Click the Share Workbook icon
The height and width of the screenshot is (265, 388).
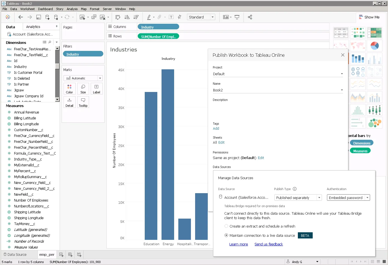pyautogui.click(x=250, y=17)
